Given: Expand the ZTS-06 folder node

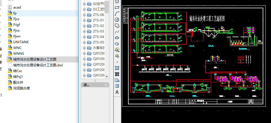Looking at the screenshot, I should tap(84, 15).
